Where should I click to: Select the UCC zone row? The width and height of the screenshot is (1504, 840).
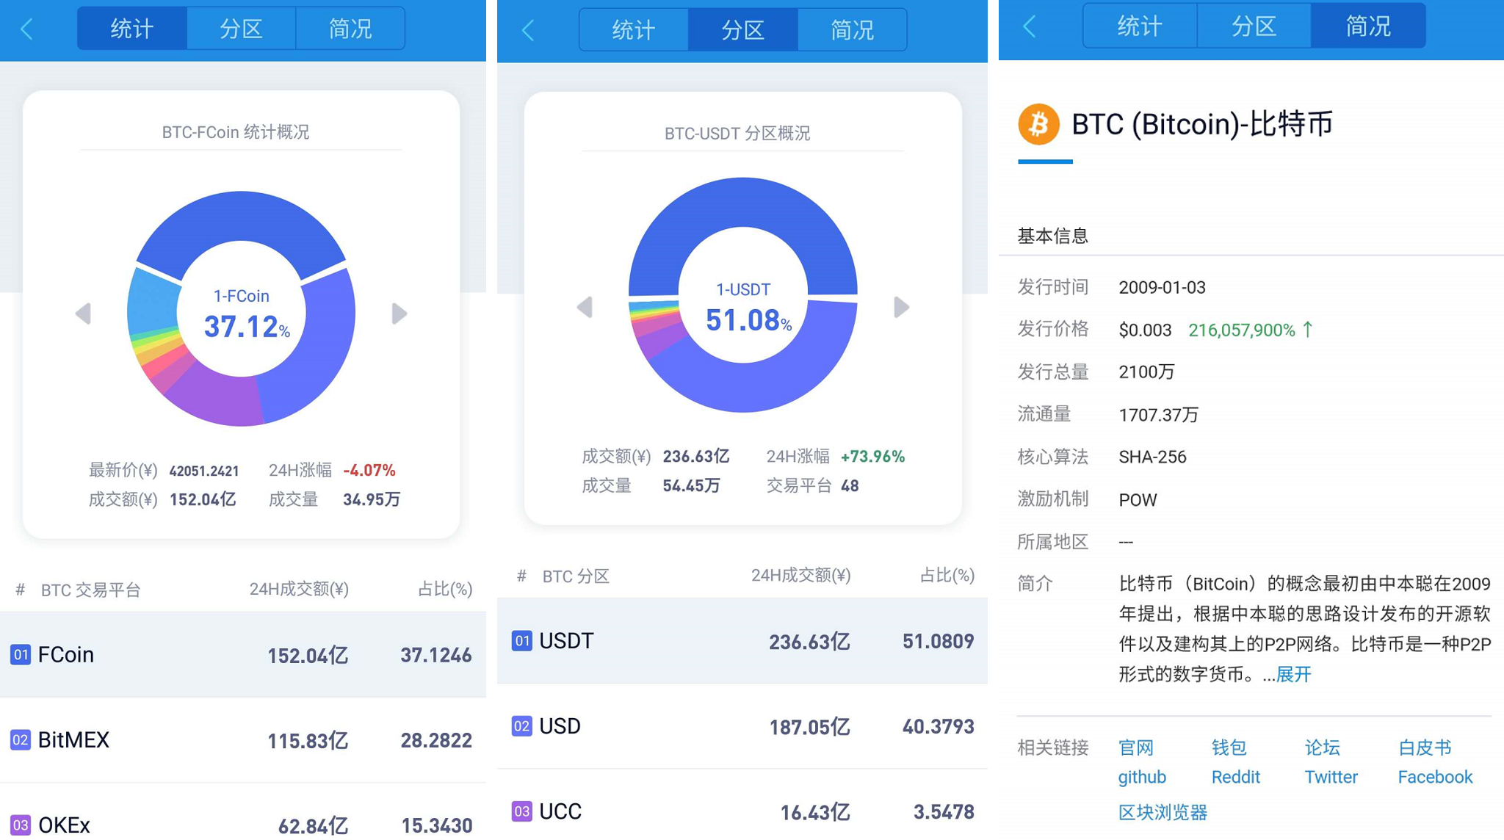742,806
